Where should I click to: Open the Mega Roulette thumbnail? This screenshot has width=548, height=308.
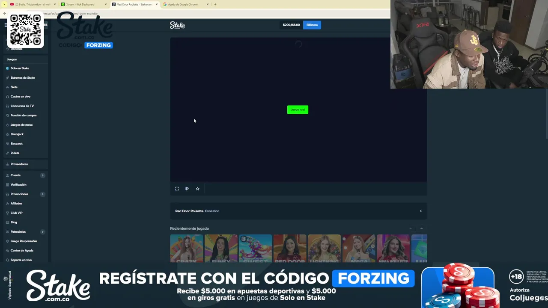pyautogui.click(x=393, y=249)
